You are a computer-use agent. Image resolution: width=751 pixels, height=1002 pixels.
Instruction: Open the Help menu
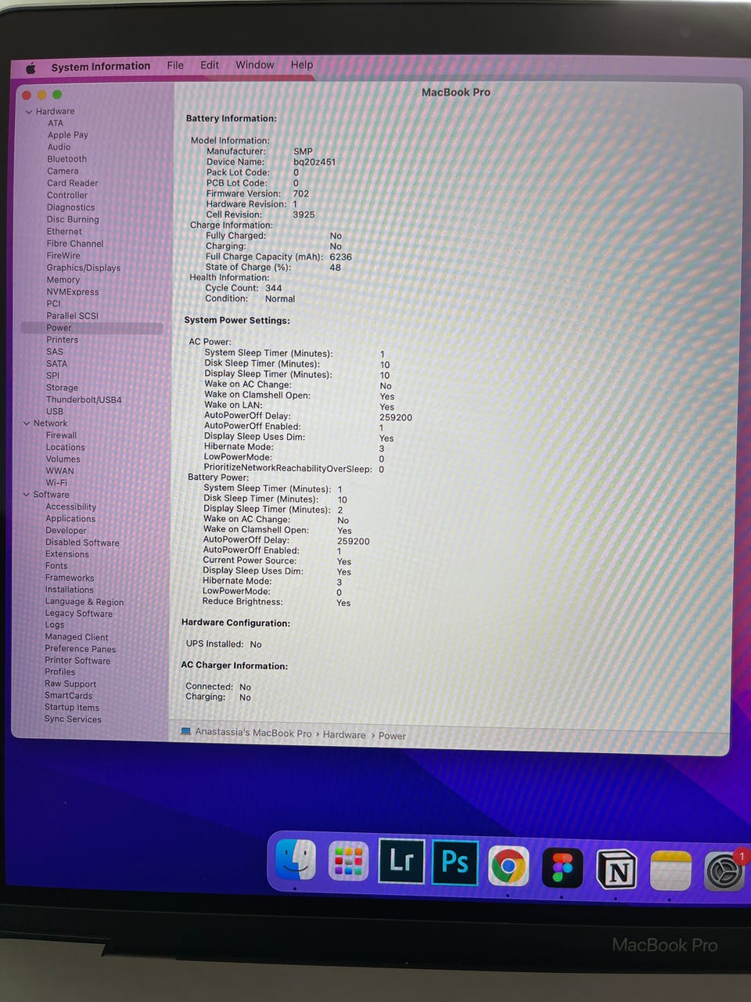[x=302, y=65]
